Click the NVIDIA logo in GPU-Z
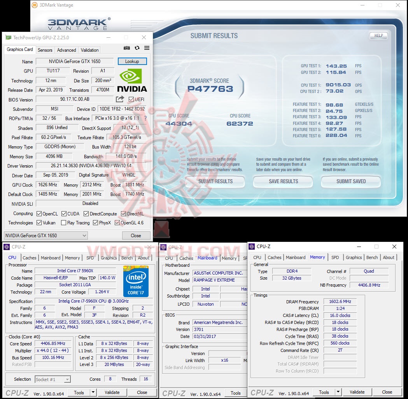This screenshot has width=408, height=399. pyautogui.click(x=132, y=80)
